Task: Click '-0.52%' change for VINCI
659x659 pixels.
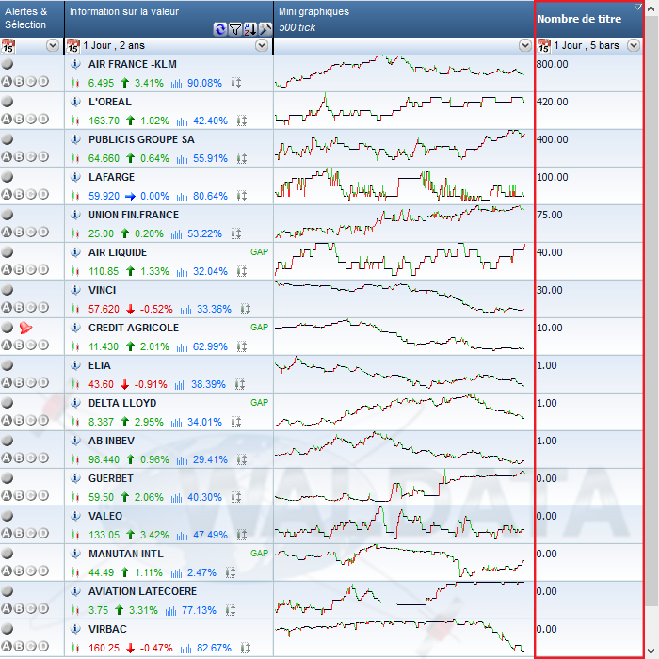Action: tap(156, 309)
